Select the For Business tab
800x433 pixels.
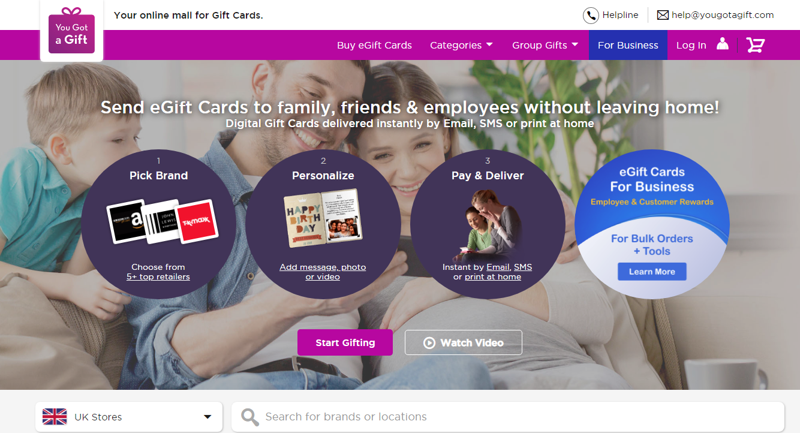(628, 45)
